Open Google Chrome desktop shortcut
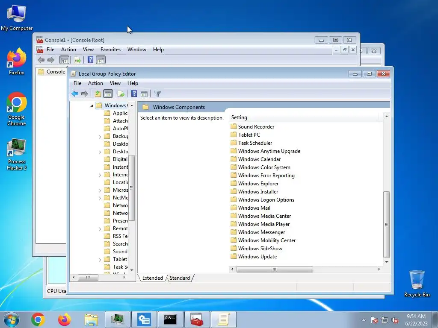The image size is (438, 328). pos(17,109)
